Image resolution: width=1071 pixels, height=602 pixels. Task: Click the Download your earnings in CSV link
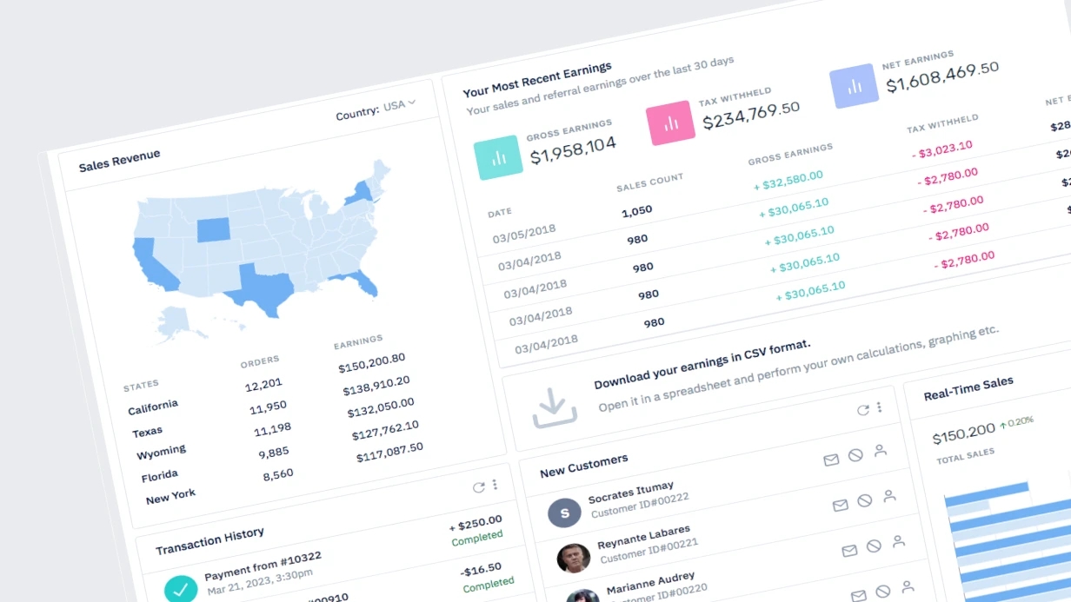[x=702, y=364]
